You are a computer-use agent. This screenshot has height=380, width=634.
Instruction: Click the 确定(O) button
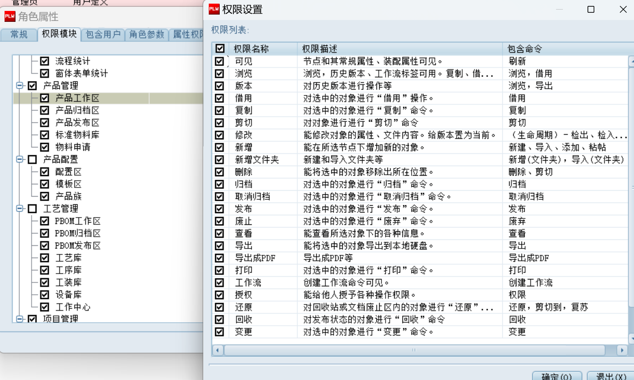557,377
